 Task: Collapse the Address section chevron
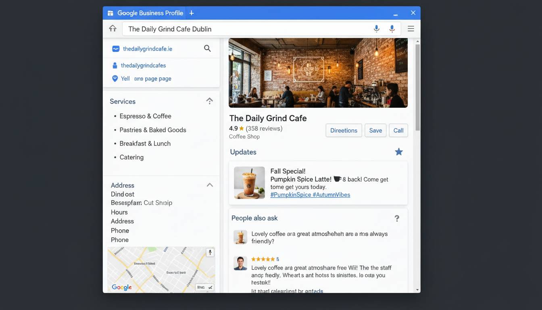coord(210,185)
